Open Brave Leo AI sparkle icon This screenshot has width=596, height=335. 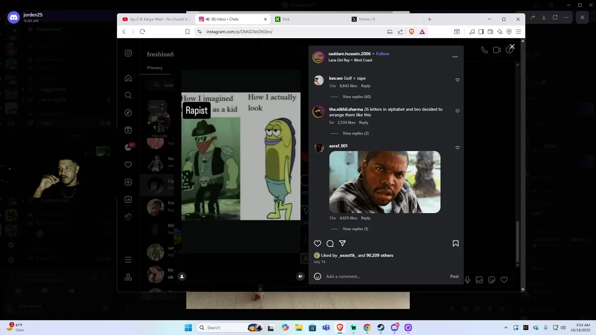(x=500, y=32)
